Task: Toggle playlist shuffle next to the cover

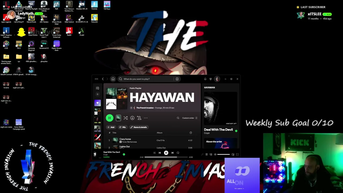Action: click(x=125, y=118)
